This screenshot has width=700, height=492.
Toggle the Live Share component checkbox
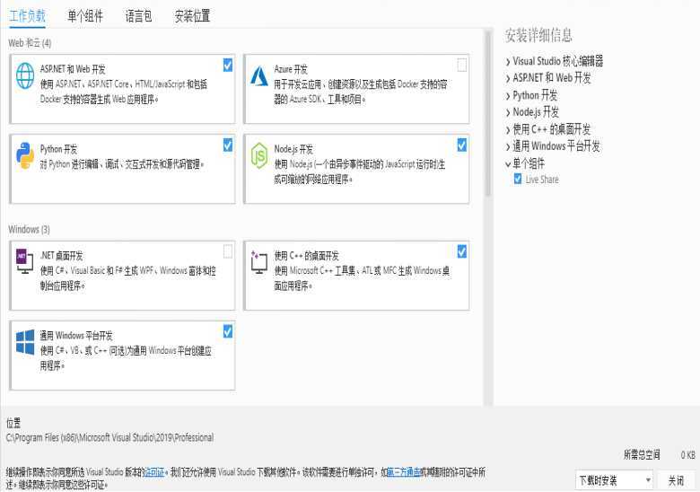[518, 180]
